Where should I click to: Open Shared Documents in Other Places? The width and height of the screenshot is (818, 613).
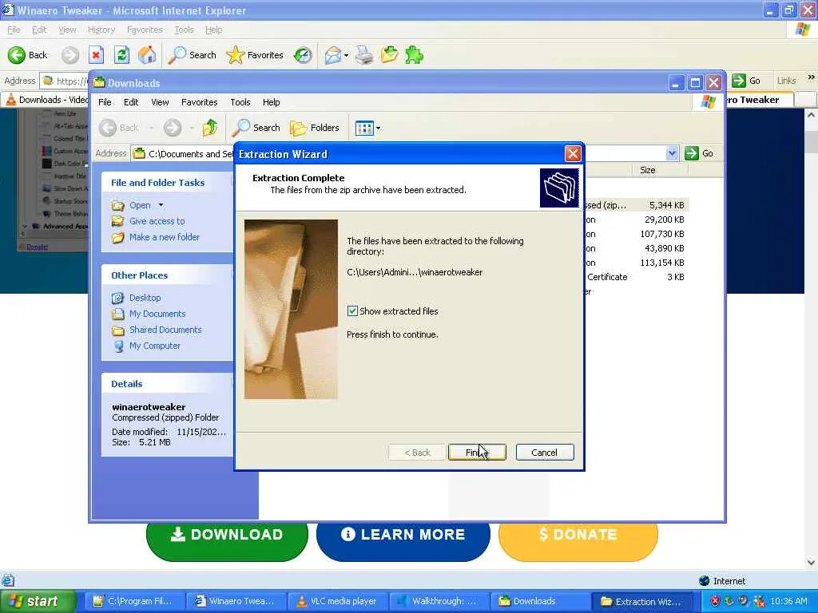[x=165, y=330]
